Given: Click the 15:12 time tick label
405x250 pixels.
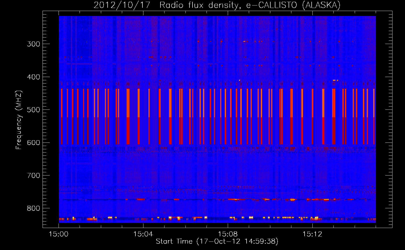Looking at the screenshot, I should (312, 234).
